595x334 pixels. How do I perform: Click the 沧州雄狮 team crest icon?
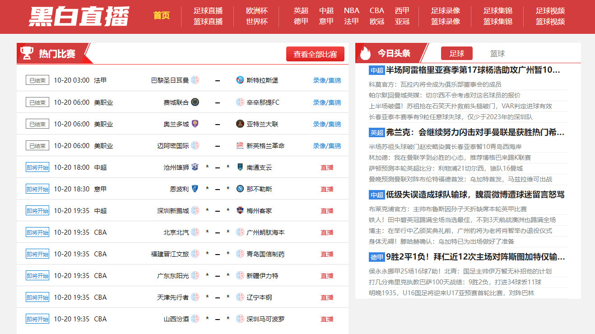(195, 167)
